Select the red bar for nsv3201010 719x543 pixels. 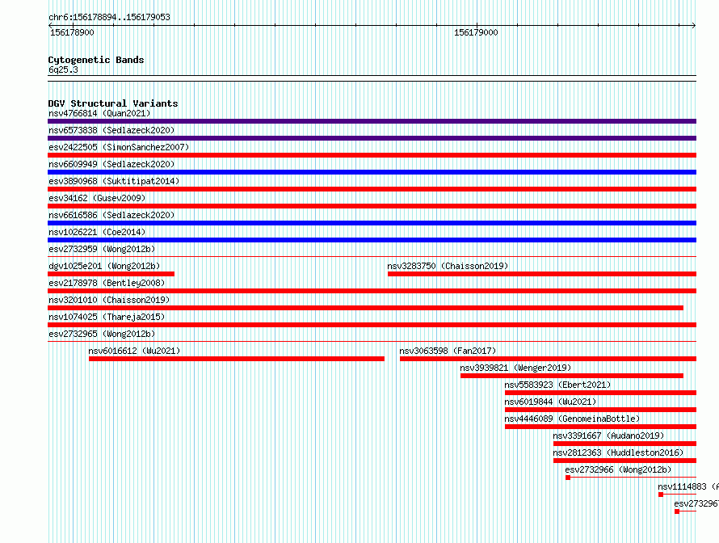coord(365,308)
